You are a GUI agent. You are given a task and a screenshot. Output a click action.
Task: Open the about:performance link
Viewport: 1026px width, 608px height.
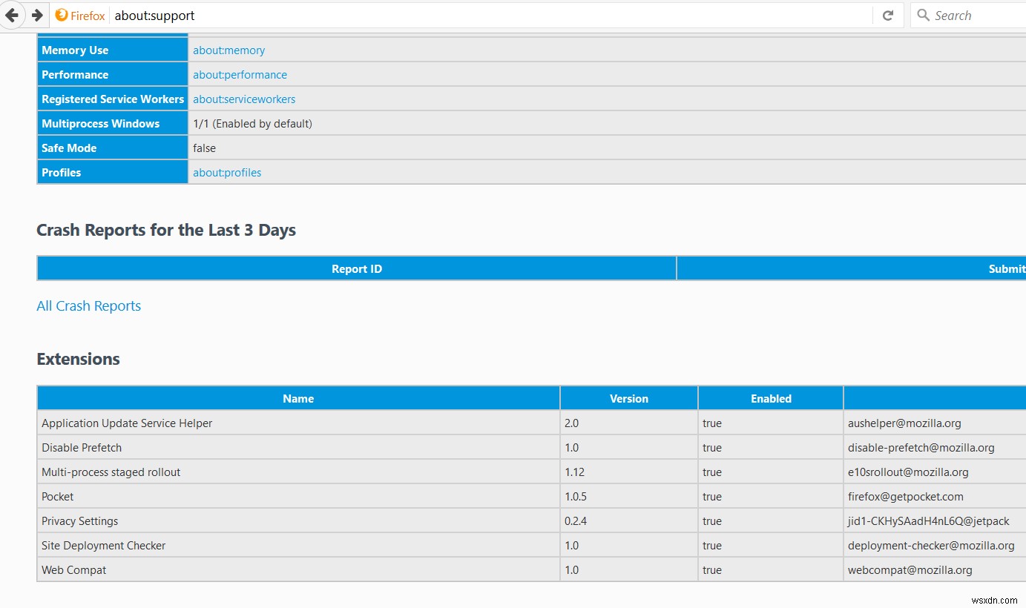click(x=240, y=75)
